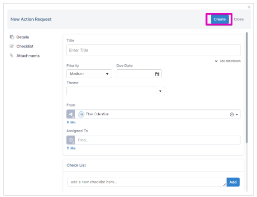Focus the Assigned To Find field
The height and width of the screenshot is (197, 257).
[158, 140]
